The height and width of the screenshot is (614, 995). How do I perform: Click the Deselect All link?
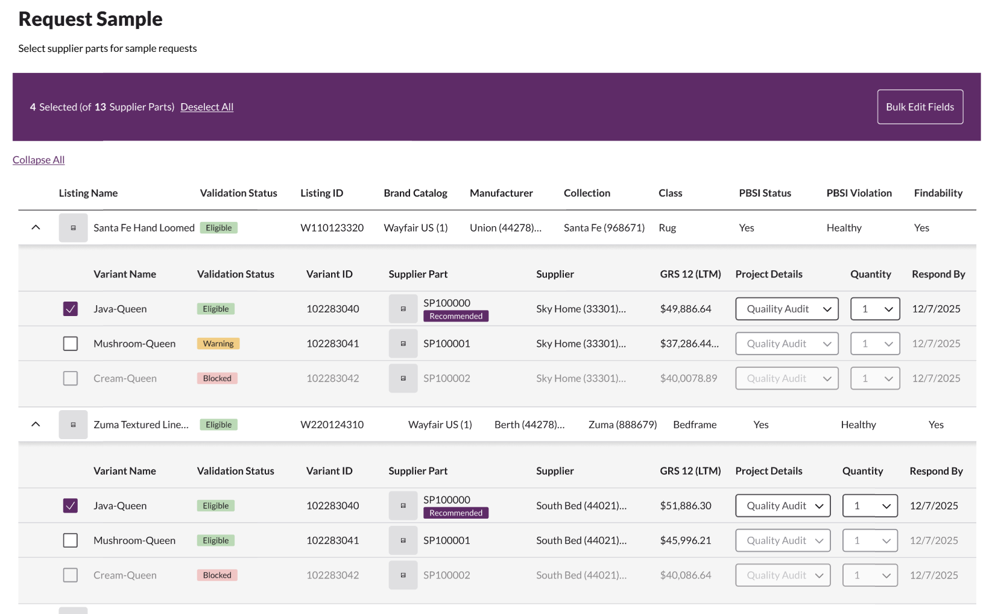(207, 107)
